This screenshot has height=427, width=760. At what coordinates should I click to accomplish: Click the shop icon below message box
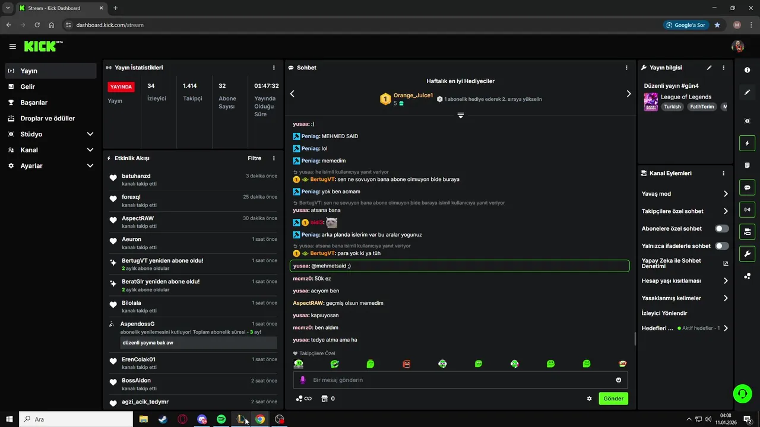(x=328, y=399)
